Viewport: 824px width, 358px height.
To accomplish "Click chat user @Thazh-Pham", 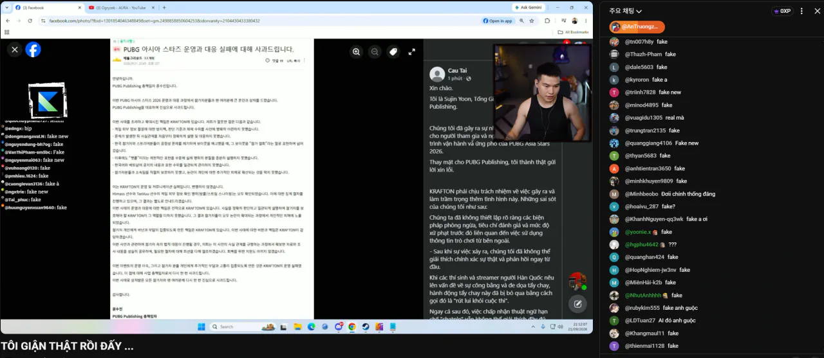I will tap(643, 55).
